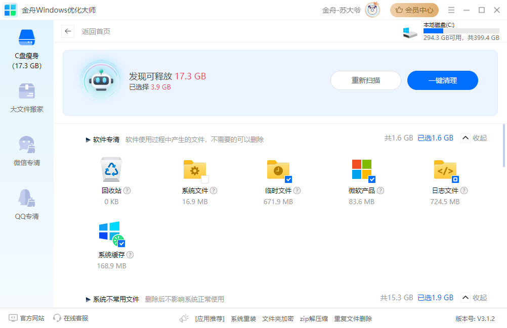Open the 重复文件删除 recommendation link
507x328 pixels.
tap(353, 318)
